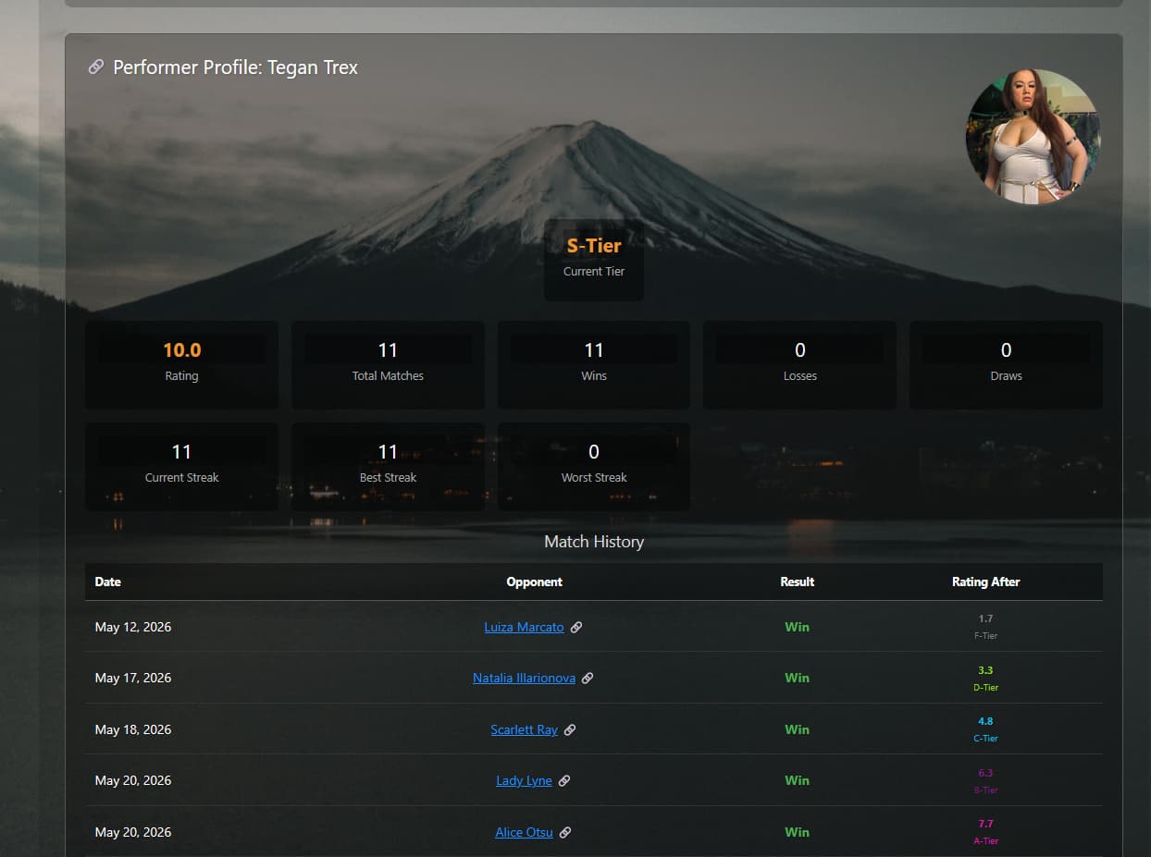The height and width of the screenshot is (857, 1151).
Task: Click the chain icon next to Scarlett Ray
Action: 570,729
